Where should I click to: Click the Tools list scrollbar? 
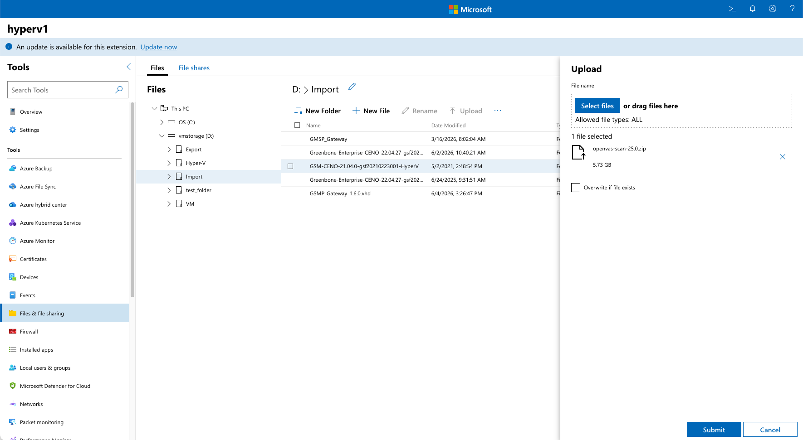pyautogui.click(x=132, y=199)
